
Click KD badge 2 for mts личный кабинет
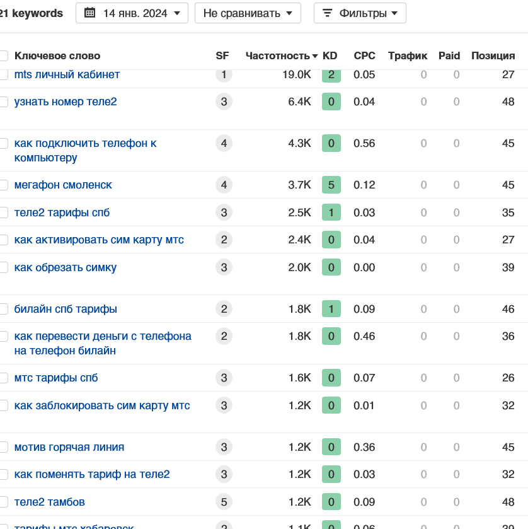tap(331, 74)
